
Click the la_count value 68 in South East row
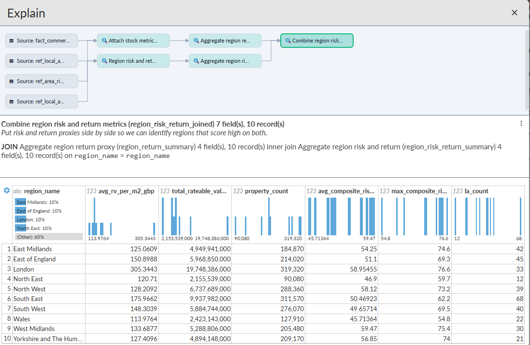[x=488, y=299]
